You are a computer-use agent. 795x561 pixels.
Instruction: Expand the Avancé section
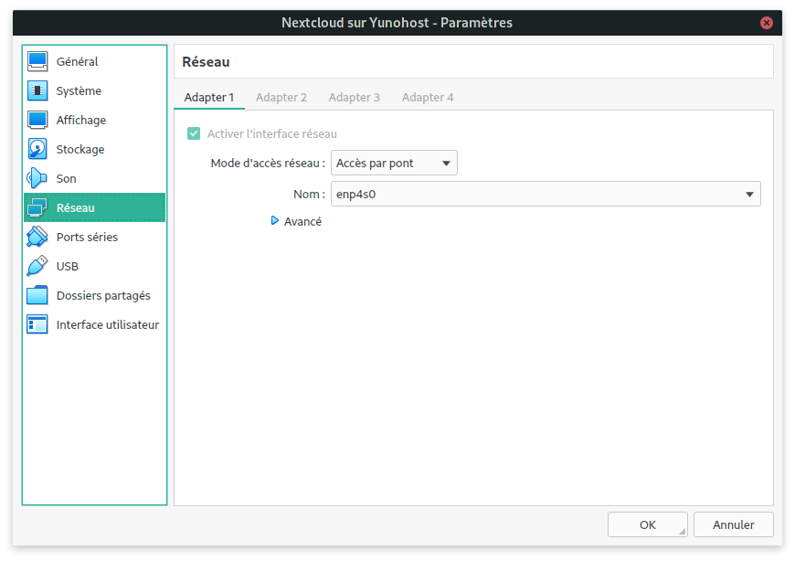(296, 221)
